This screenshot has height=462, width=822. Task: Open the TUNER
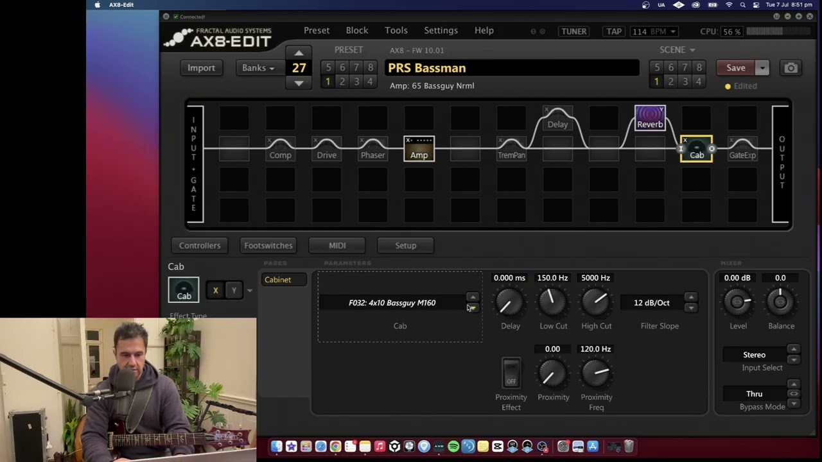point(573,31)
